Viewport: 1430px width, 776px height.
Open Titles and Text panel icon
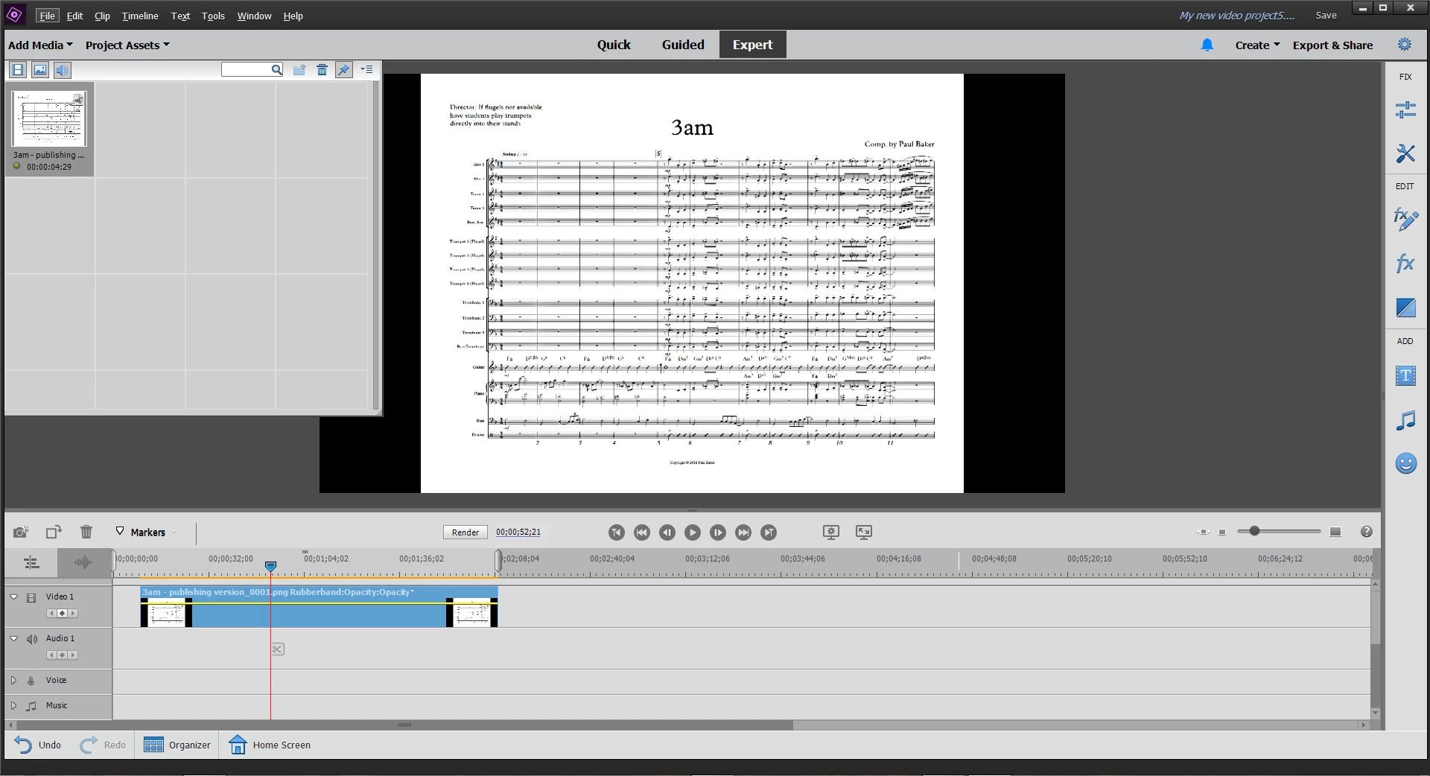click(x=1405, y=375)
